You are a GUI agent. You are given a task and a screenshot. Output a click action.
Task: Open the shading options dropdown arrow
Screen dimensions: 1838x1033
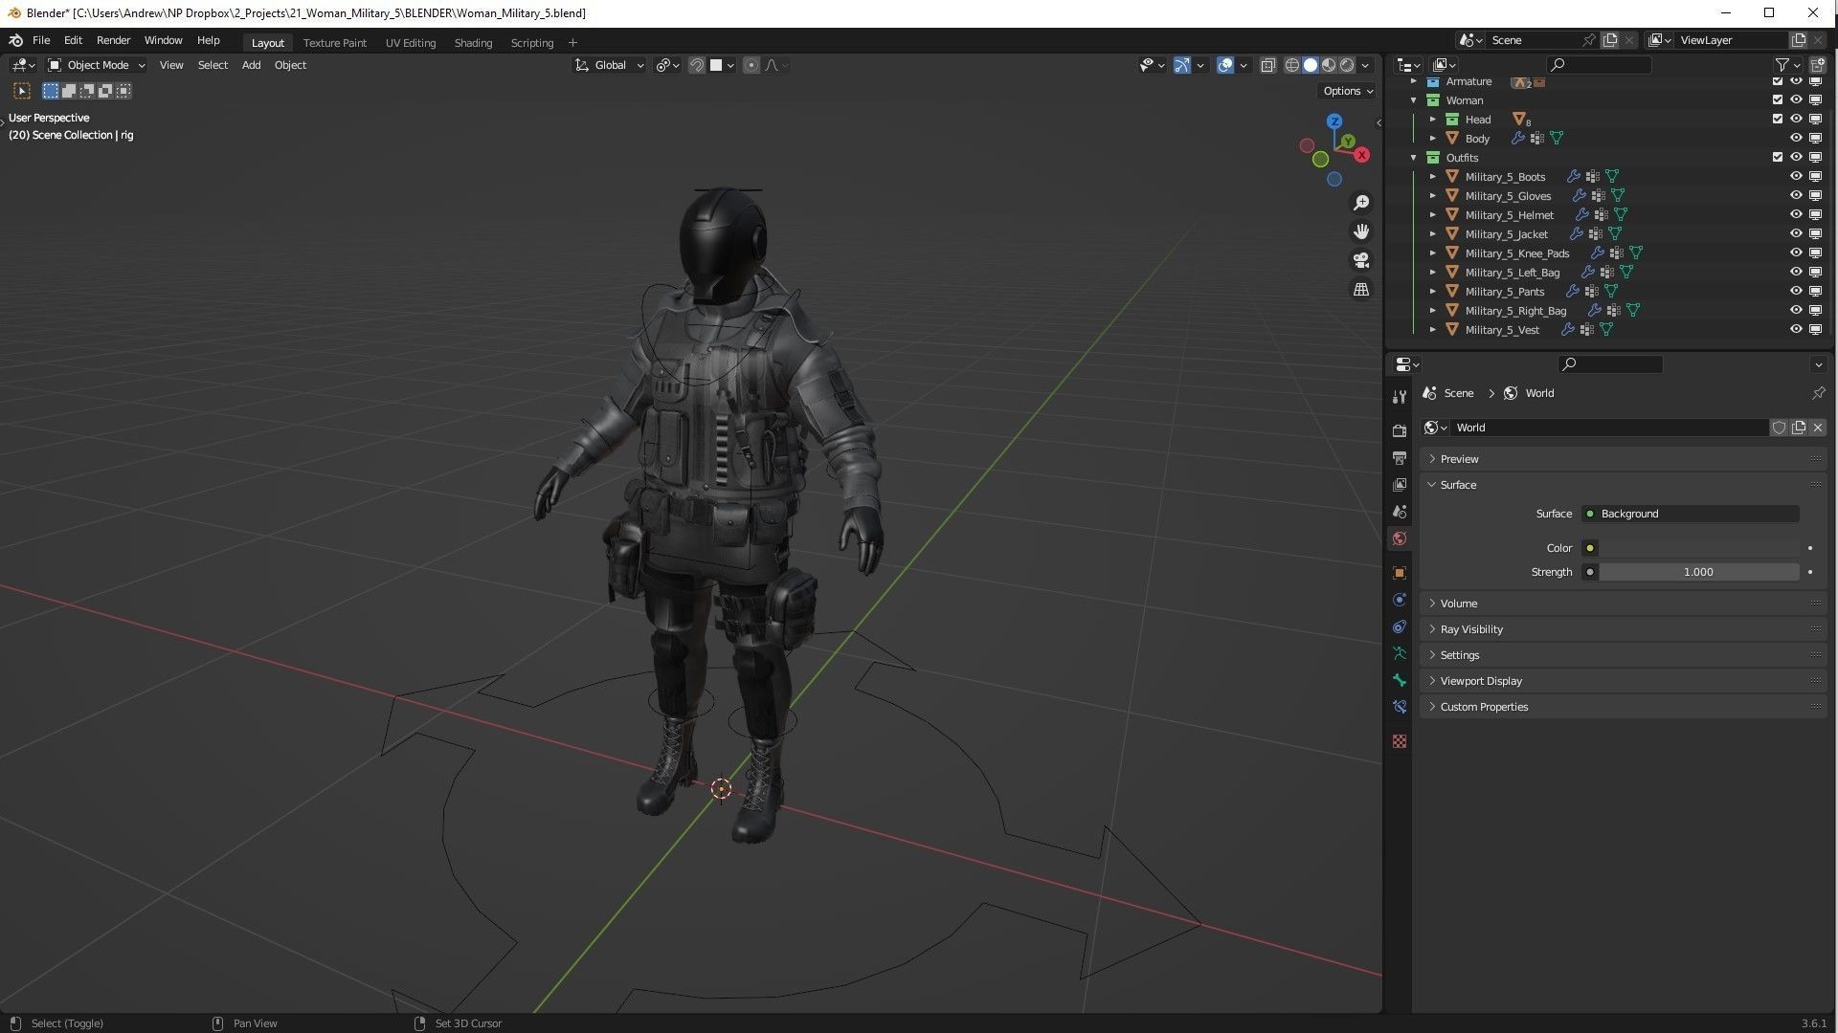pos(1366,65)
